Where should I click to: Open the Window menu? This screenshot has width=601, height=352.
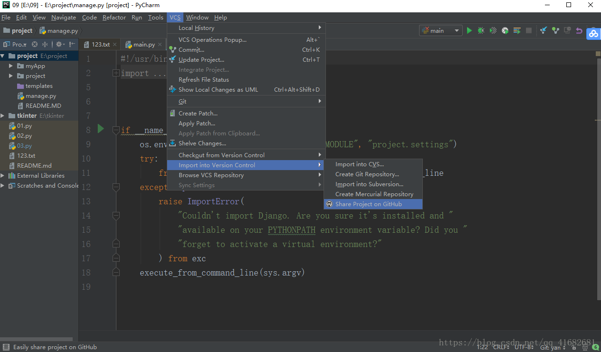point(197,18)
